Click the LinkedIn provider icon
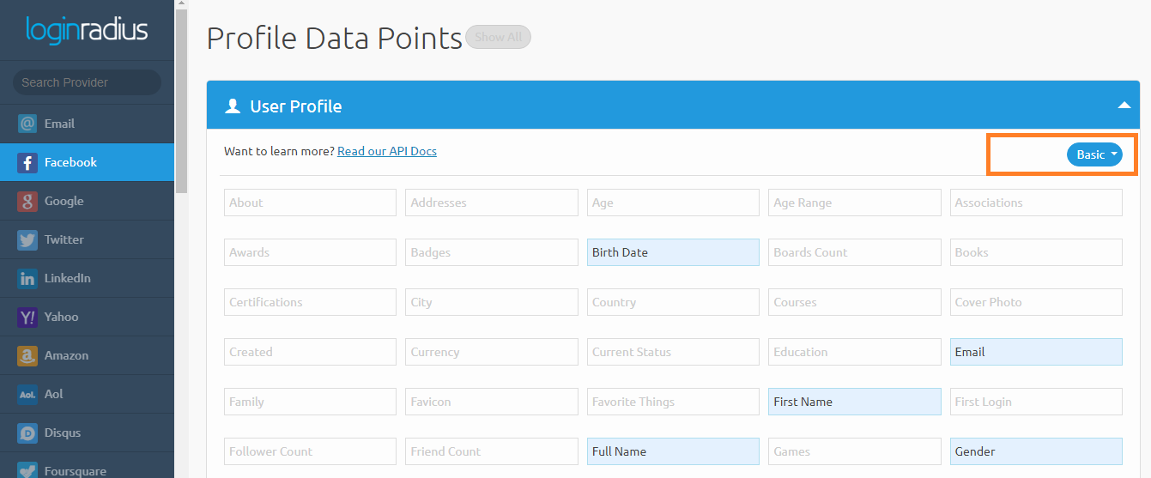The height and width of the screenshot is (478, 1151). click(x=27, y=278)
